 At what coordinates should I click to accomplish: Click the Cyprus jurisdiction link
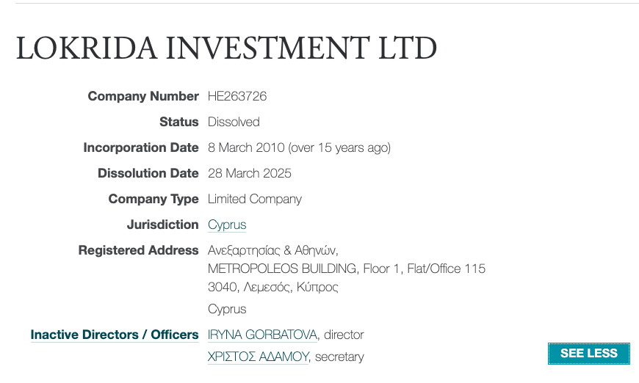pyautogui.click(x=227, y=225)
